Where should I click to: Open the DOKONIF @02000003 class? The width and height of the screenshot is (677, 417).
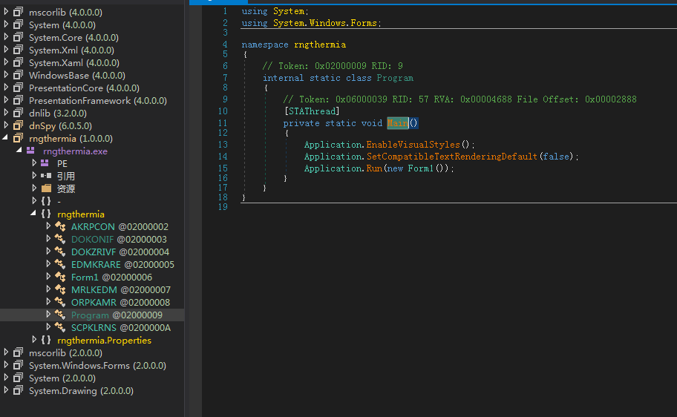click(119, 239)
